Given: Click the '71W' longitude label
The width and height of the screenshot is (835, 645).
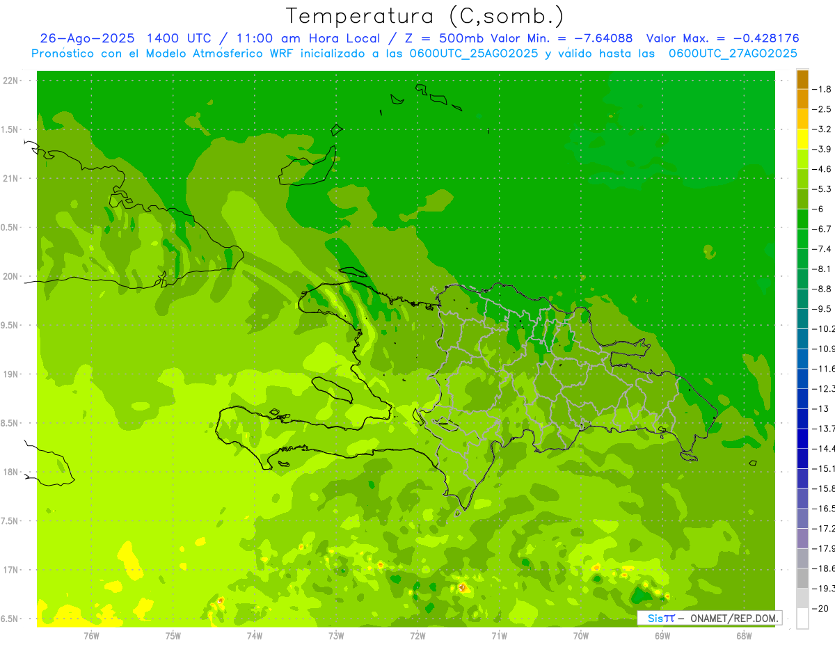Looking at the screenshot, I should click(x=499, y=636).
